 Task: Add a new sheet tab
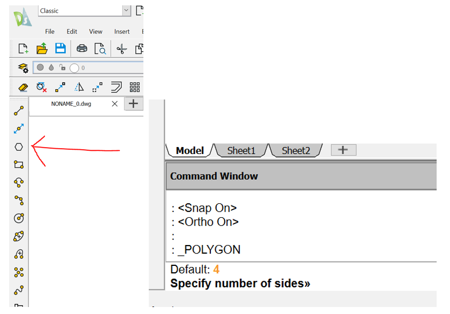click(x=343, y=150)
